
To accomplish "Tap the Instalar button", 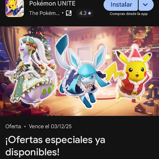I will [x=121, y=5].
